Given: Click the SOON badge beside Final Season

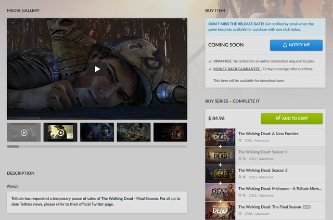Looking at the screenshot, I should [306, 207].
